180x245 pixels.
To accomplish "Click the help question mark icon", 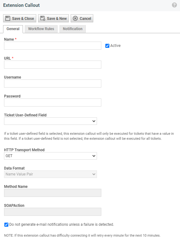I will coord(174,5).
